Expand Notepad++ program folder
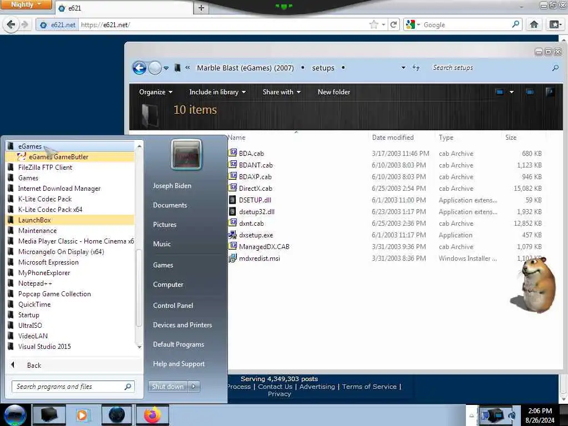 (x=35, y=283)
